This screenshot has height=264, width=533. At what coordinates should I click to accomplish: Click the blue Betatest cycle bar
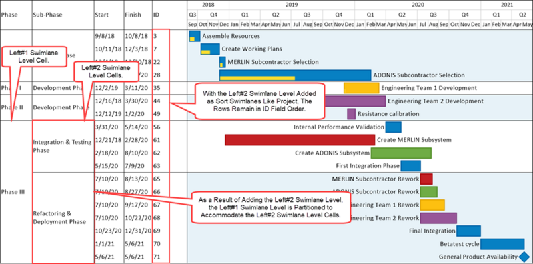[x=502, y=244]
